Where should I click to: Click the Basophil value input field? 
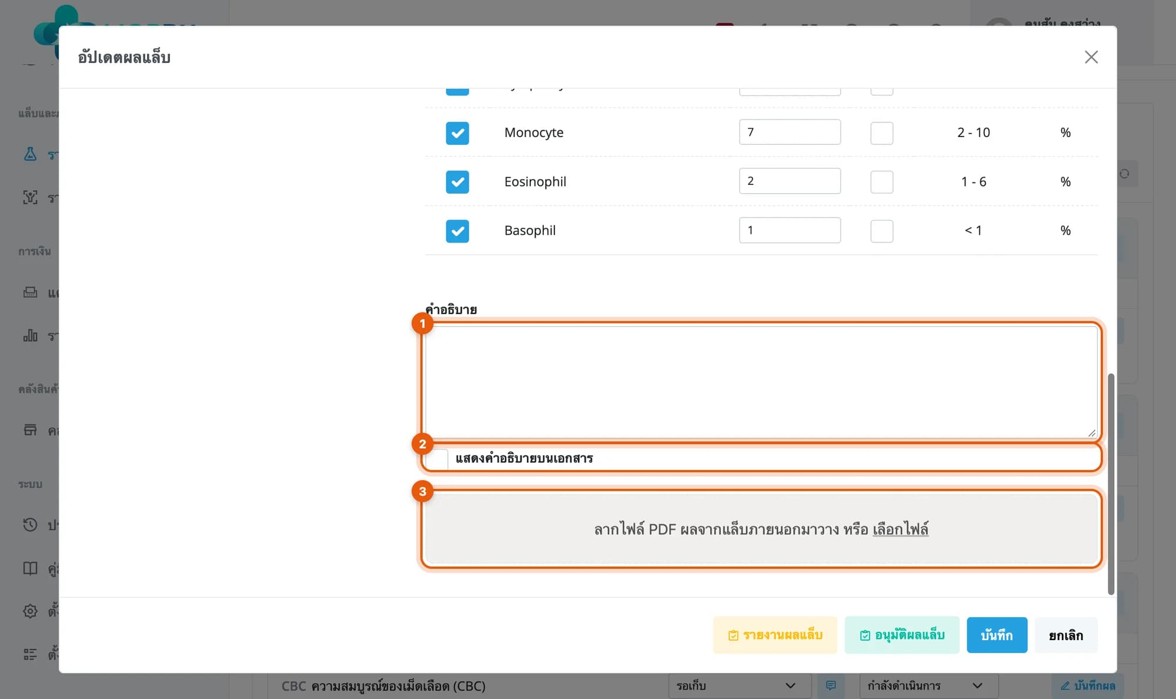point(790,230)
